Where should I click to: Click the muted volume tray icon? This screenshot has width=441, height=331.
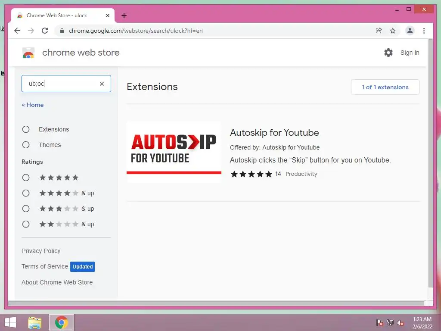pyautogui.click(x=401, y=323)
